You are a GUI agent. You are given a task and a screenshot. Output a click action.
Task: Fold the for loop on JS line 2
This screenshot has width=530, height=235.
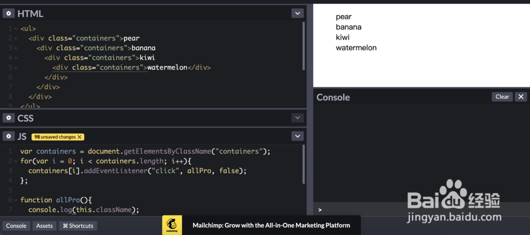tap(16, 161)
